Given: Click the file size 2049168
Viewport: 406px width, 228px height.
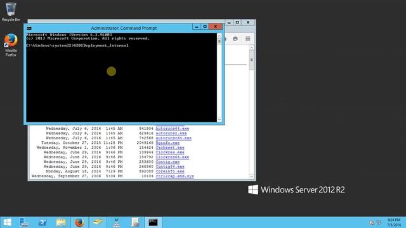Looking at the screenshot, I should (145, 142).
